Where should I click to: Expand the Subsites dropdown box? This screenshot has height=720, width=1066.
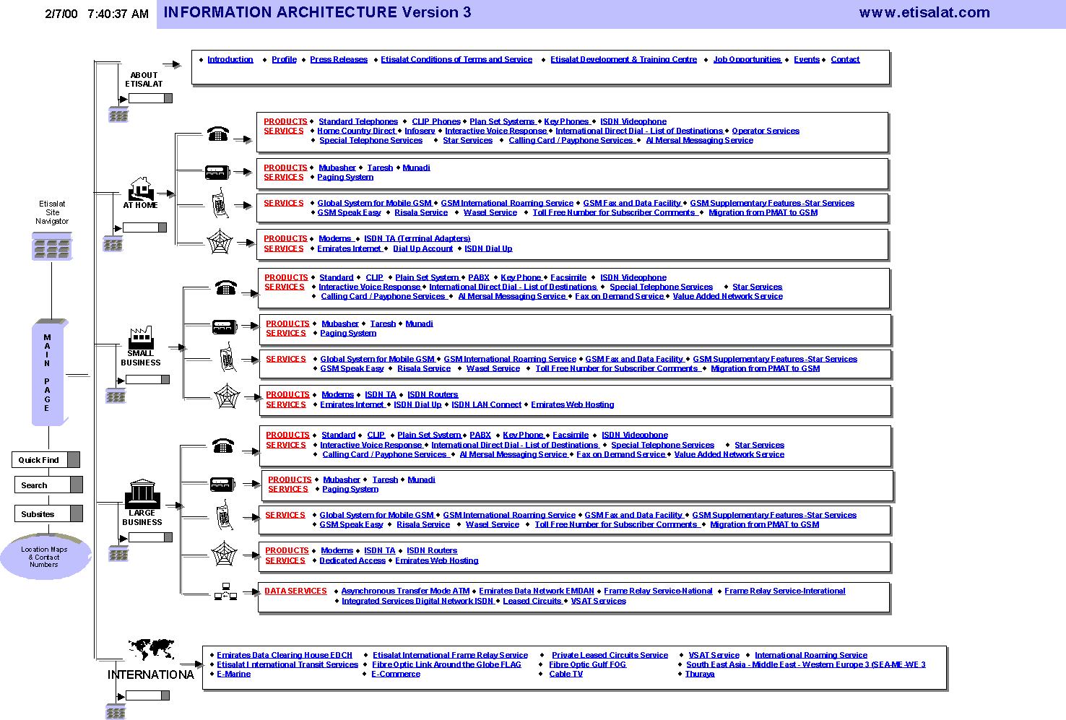pyautogui.click(x=48, y=514)
